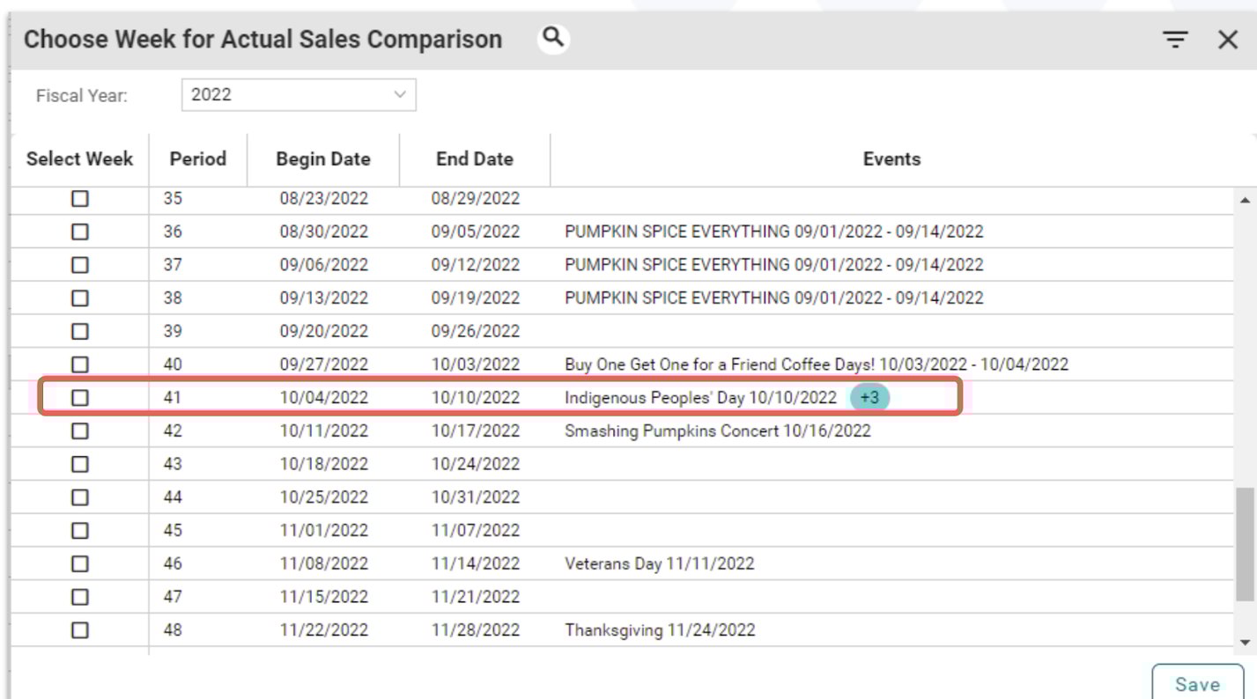Check the Thanksgiving week box for period 48
This screenshot has height=699, width=1257.
(79, 629)
